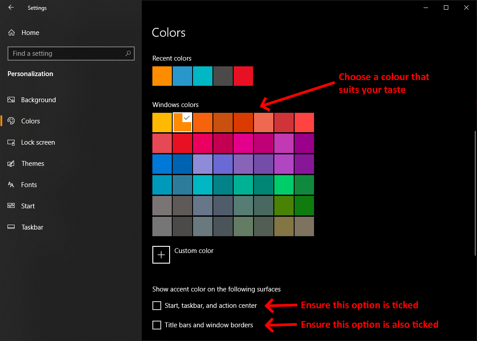Click the Lock screen icon
This screenshot has height=341, width=477.
click(x=11, y=142)
